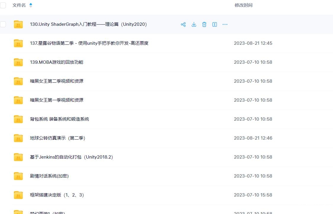Click the folder icon for 139.MOBA游戏的回放功能
Viewport: 333px width, 214px height.
18,62
